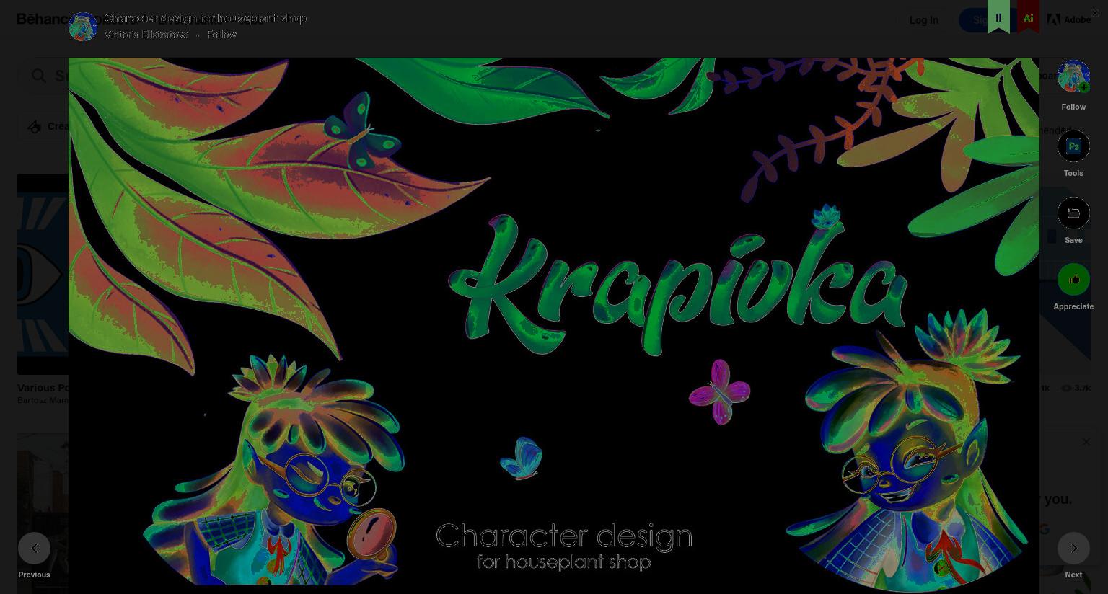Click the pause bookmark icon in the header
Image resolution: width=1108 pixels, height=594 pixels.
tap(998, 17)
